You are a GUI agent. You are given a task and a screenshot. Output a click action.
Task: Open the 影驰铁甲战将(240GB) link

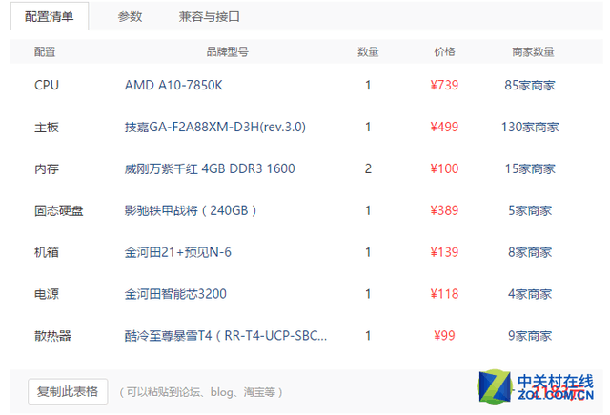pyautogui.click(x=191, y=210)
